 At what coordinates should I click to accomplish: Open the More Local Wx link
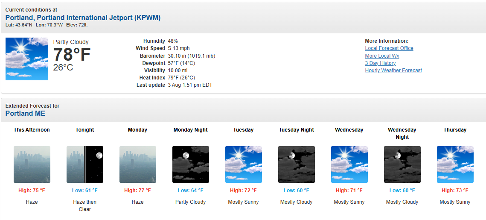tap(382, 56)
